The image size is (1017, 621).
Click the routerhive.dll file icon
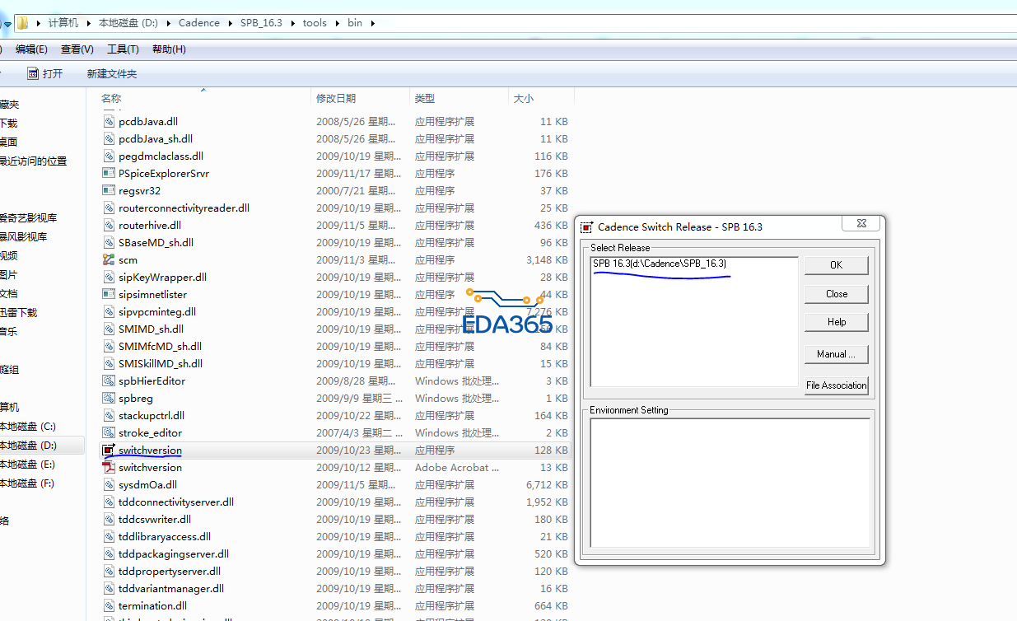[x=109, y=225]
